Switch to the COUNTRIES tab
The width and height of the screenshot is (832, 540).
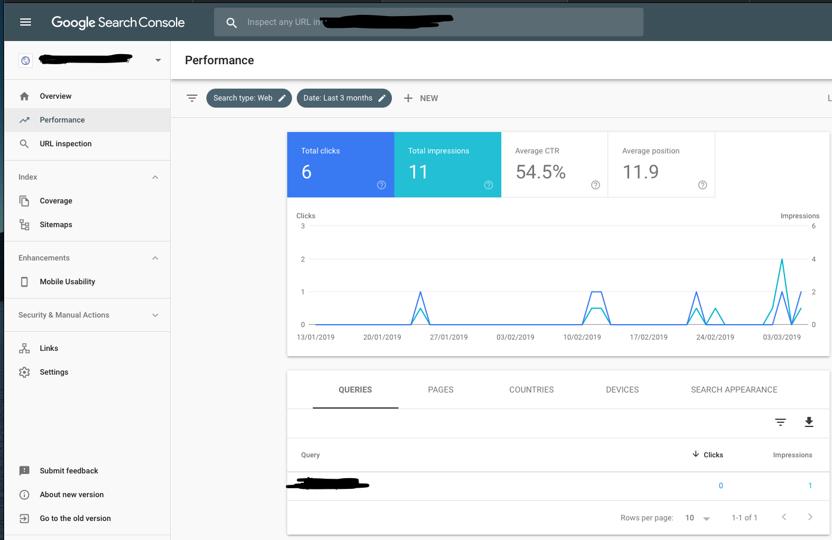pos(532,390)
